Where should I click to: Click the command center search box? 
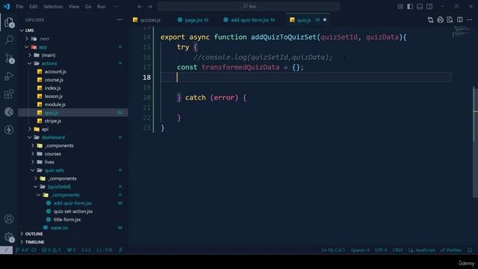pos(249,7)
